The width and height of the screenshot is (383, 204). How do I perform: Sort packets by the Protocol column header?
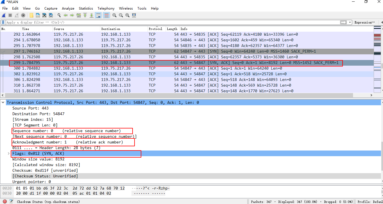click(x=157, y=29)
